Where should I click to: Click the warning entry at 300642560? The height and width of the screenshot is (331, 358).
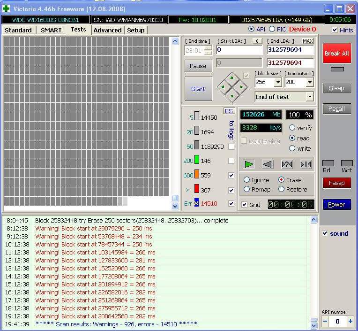[95, 316]
